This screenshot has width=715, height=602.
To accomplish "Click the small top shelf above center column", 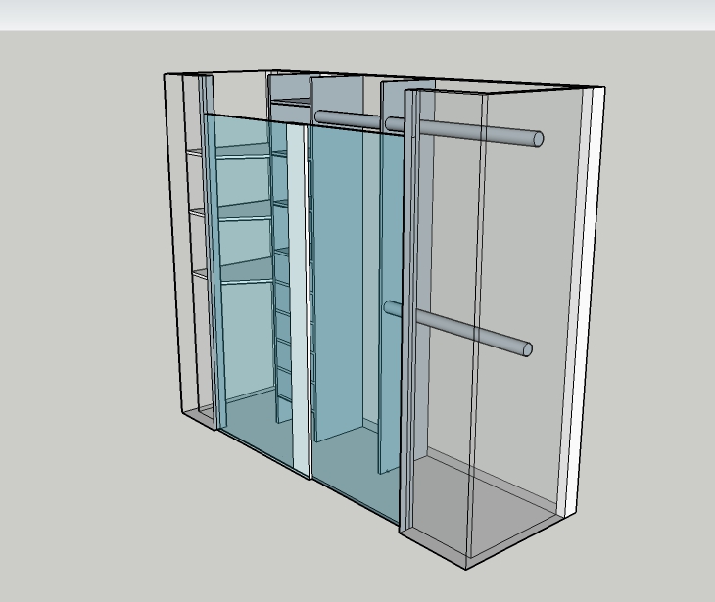I will (289, 100).
